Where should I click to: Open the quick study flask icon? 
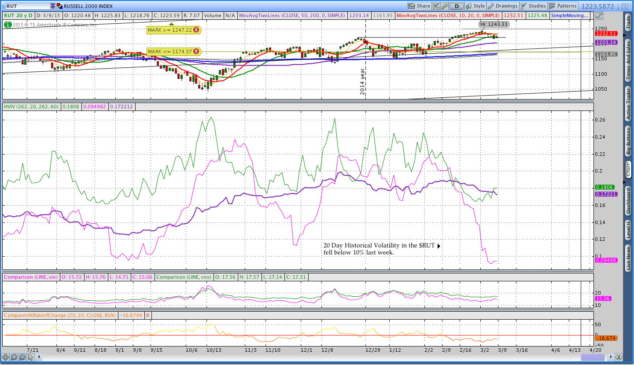(436, 6)
